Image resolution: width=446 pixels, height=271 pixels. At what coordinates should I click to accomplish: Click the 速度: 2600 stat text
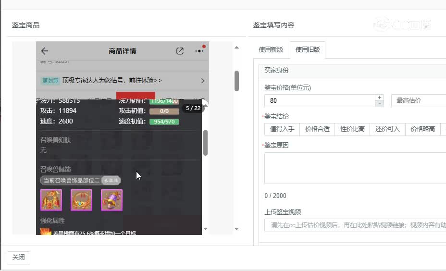[x=57, y=122]
